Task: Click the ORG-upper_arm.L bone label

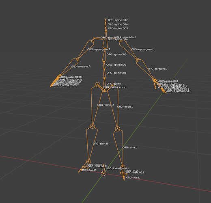Action: pyautogui.click(x=142, y=50)
